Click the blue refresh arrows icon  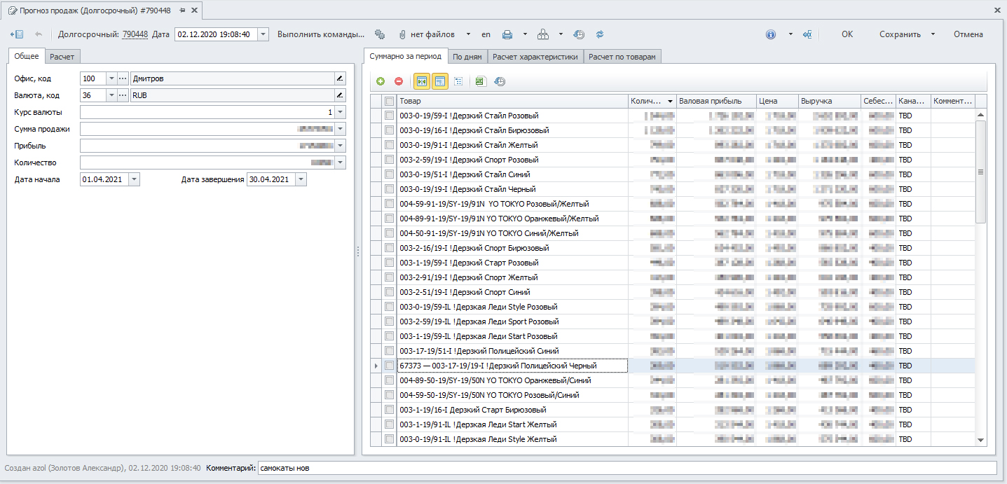tap(599, 34)
